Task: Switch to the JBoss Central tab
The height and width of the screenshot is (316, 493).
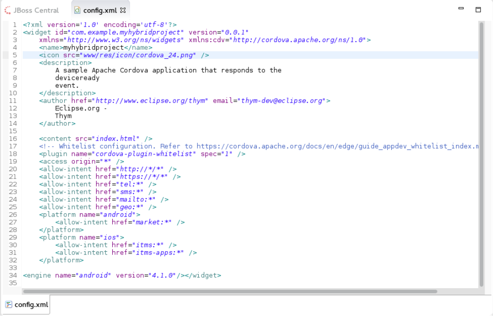Action: click(x=31, y=10)
